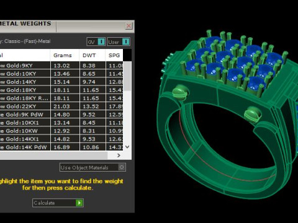Click the 10.86 DWT value
298x223 pixels.
91,147
